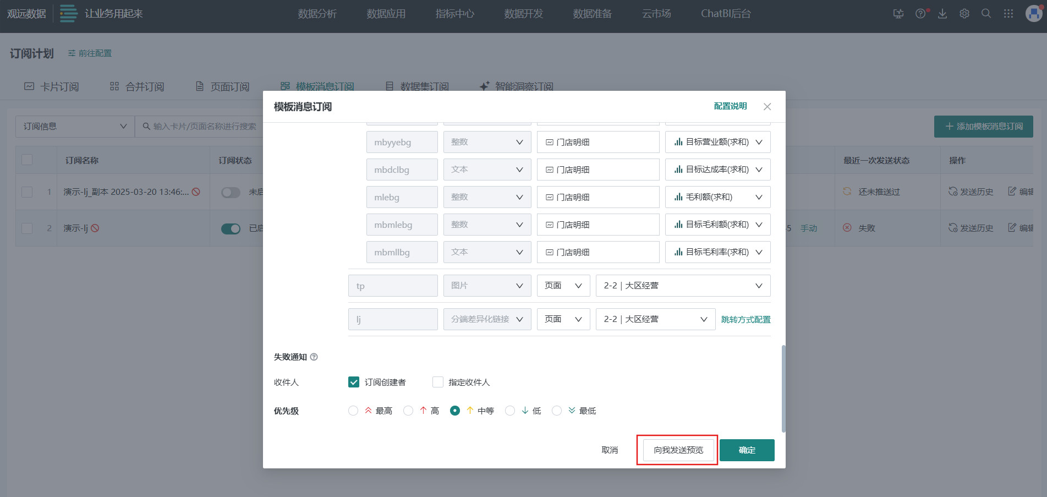Click the 向我发送预览 button
Viewport: 1047px width, 497px height.
678,450
